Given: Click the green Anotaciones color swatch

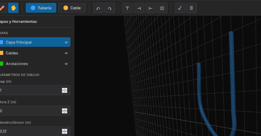Looking at the screenshot, I should (x=1, y=64).
